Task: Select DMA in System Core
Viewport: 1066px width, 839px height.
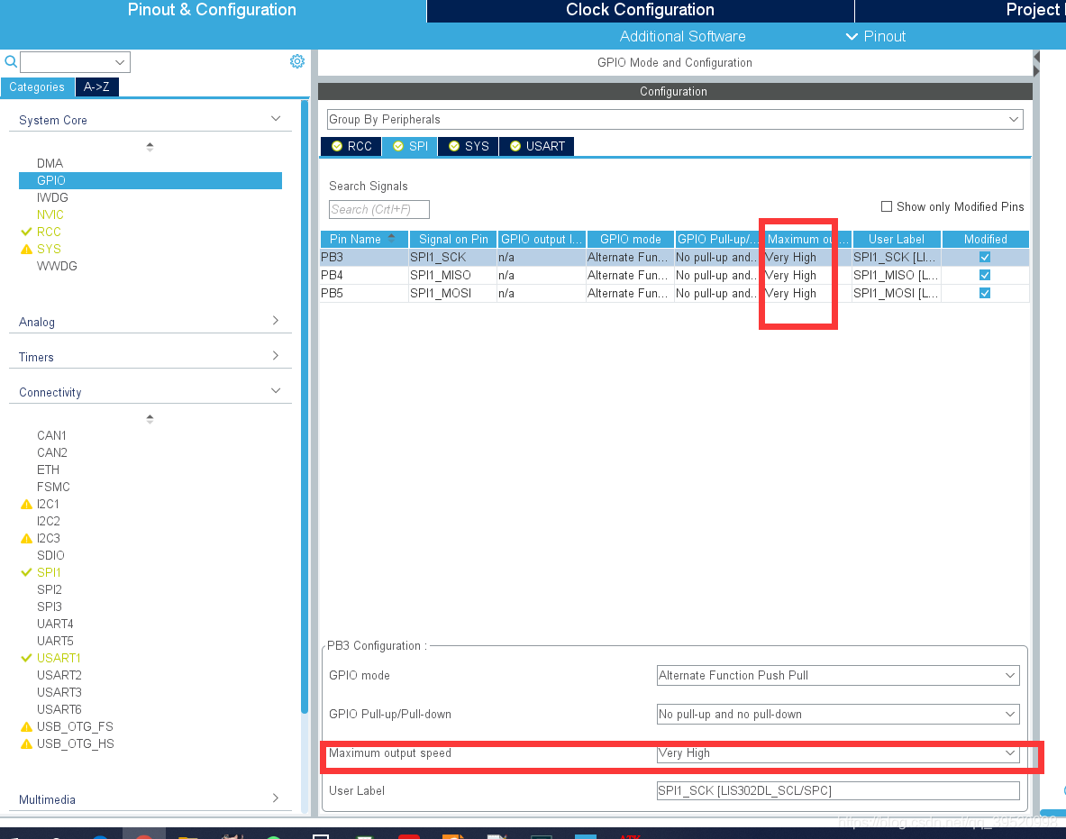Action: 50,163
